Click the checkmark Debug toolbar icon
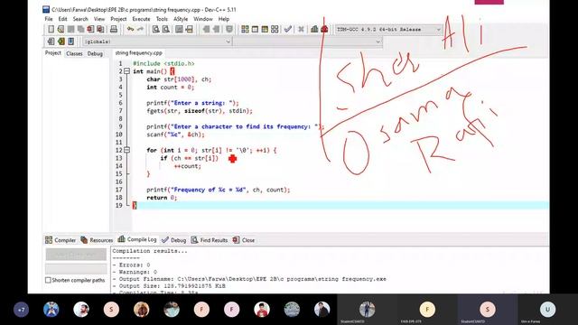The width and height of the screenshot is (578, 325). (x=288, y=29)
